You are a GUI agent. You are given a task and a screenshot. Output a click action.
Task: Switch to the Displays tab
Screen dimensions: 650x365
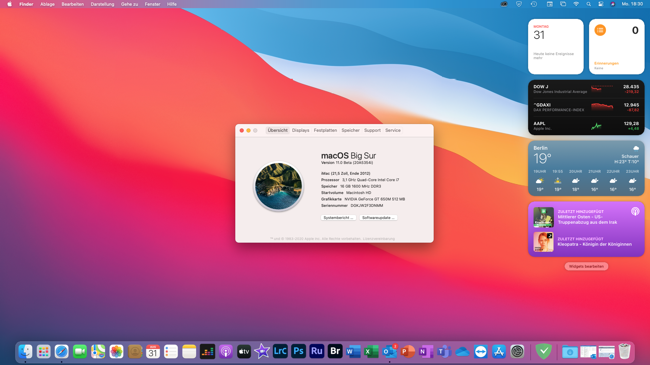point(301,130)
